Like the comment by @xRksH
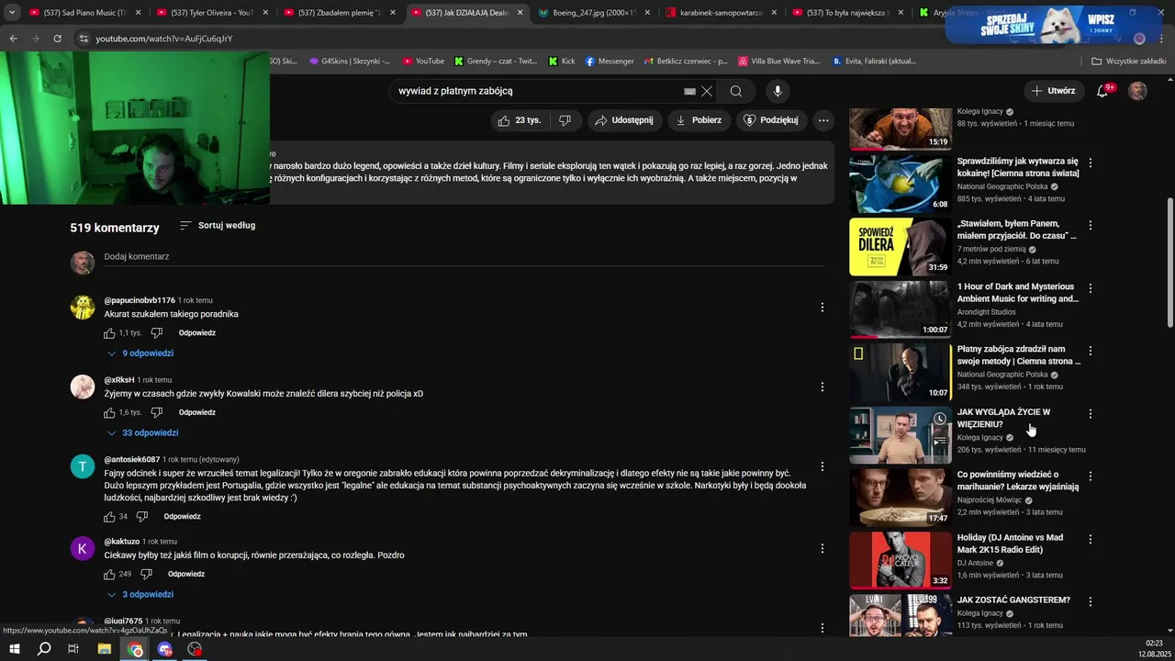The height and width of the screenshot is (661, 1175). click(109, 413)
